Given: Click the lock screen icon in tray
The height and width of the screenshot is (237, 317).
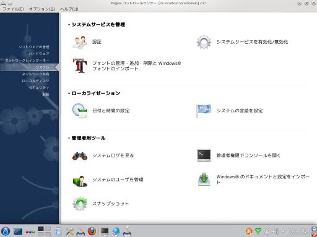Looking at the screenshot, I should [314, 229].
